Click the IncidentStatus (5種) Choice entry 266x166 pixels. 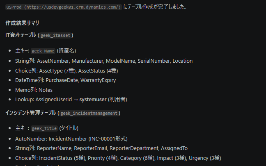tap(61, 158)
